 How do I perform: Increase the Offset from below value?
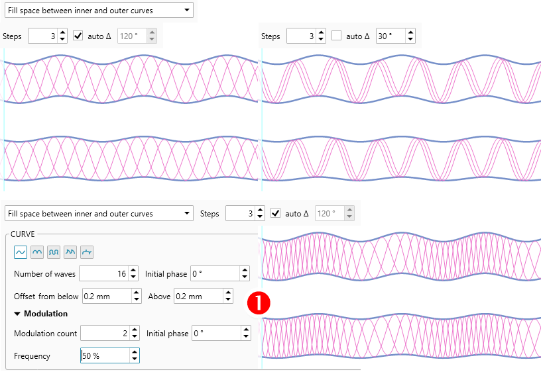[x=137, y=293]
